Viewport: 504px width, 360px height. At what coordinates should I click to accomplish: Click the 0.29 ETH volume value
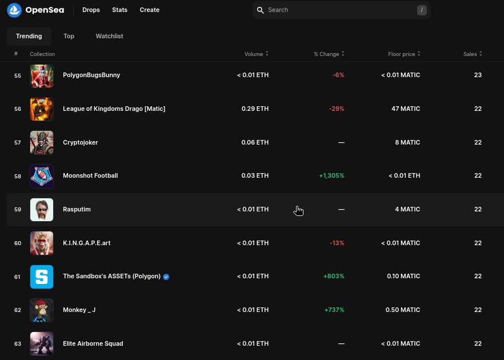(x=255, y=109)
